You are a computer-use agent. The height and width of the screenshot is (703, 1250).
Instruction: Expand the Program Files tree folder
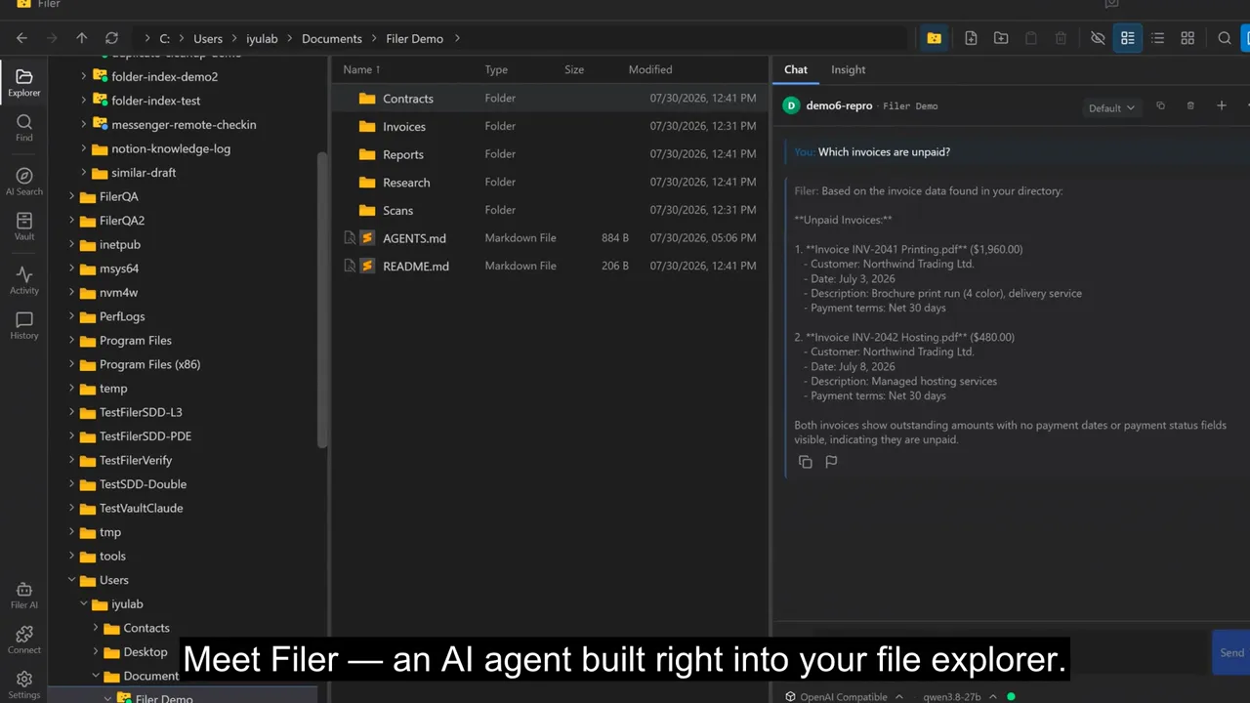click(x=72, y=341)
